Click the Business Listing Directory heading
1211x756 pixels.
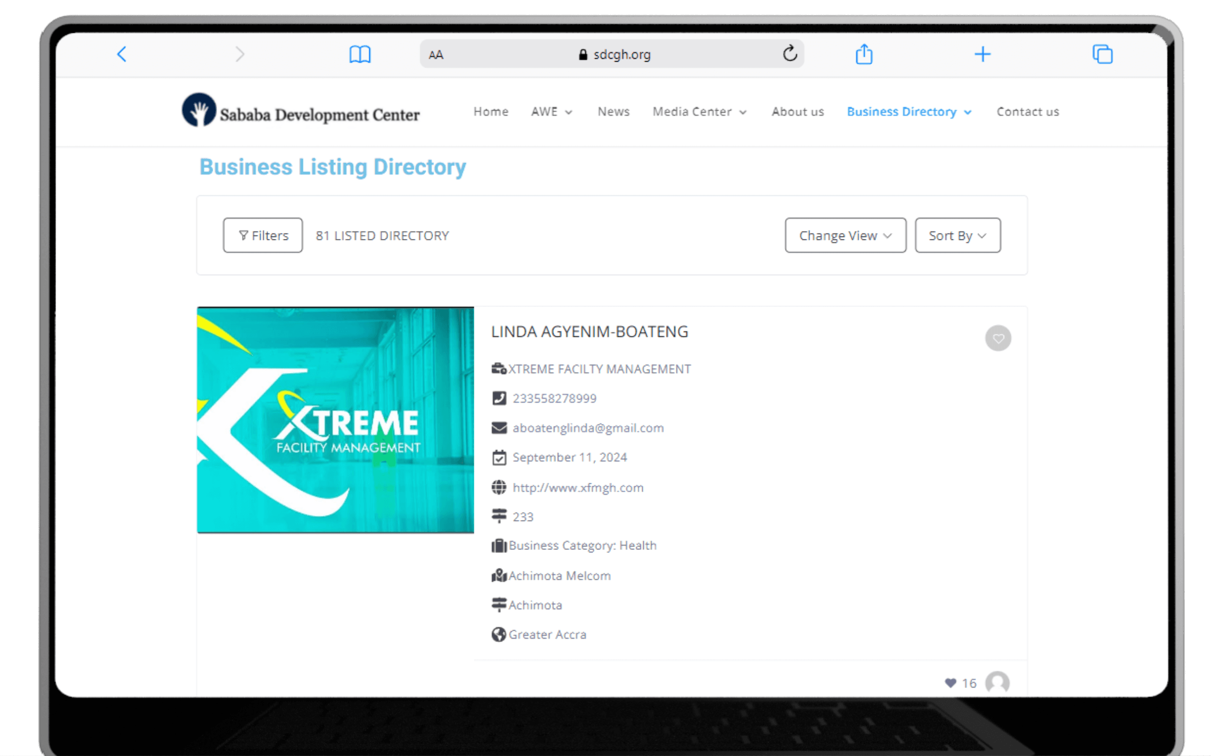click(332, 167)
